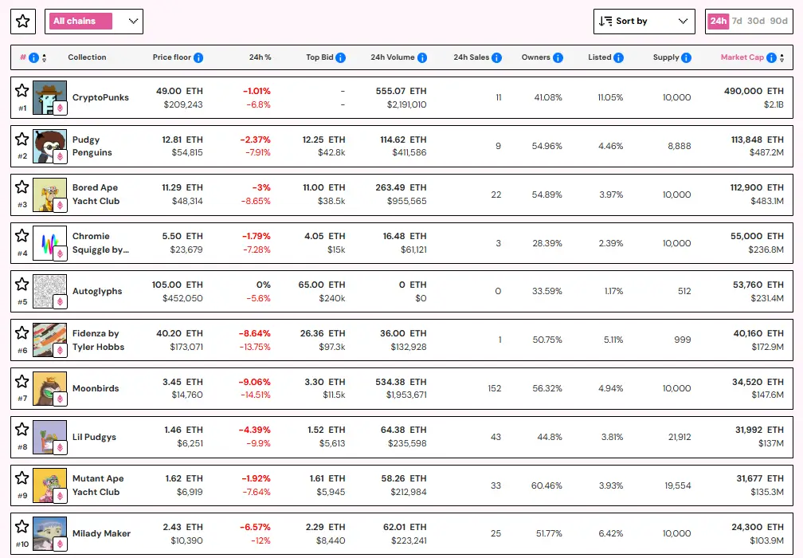Viewport: 803px width, 558px height.
Task: Click the favorites star filter button at top
Action: (x=22, y=22)
